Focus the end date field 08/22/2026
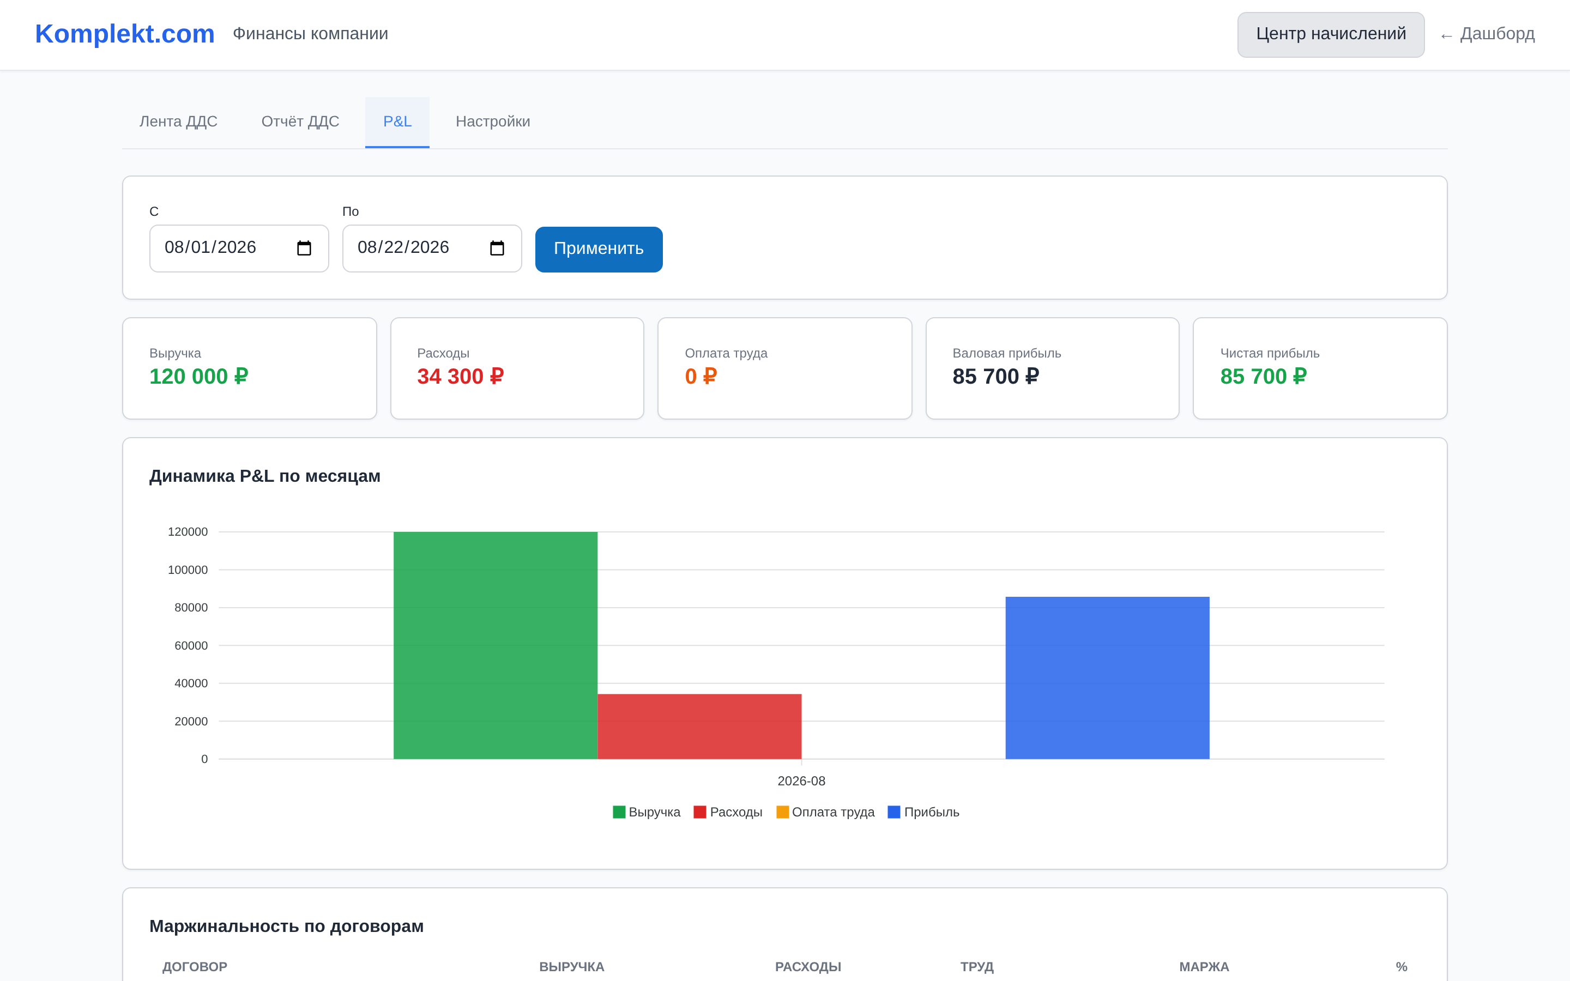This screenshot has height=981, width=1570. pos(432,249)
